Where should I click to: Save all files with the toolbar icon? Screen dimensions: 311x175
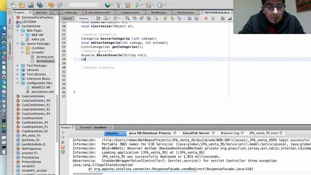coord(40,5)
